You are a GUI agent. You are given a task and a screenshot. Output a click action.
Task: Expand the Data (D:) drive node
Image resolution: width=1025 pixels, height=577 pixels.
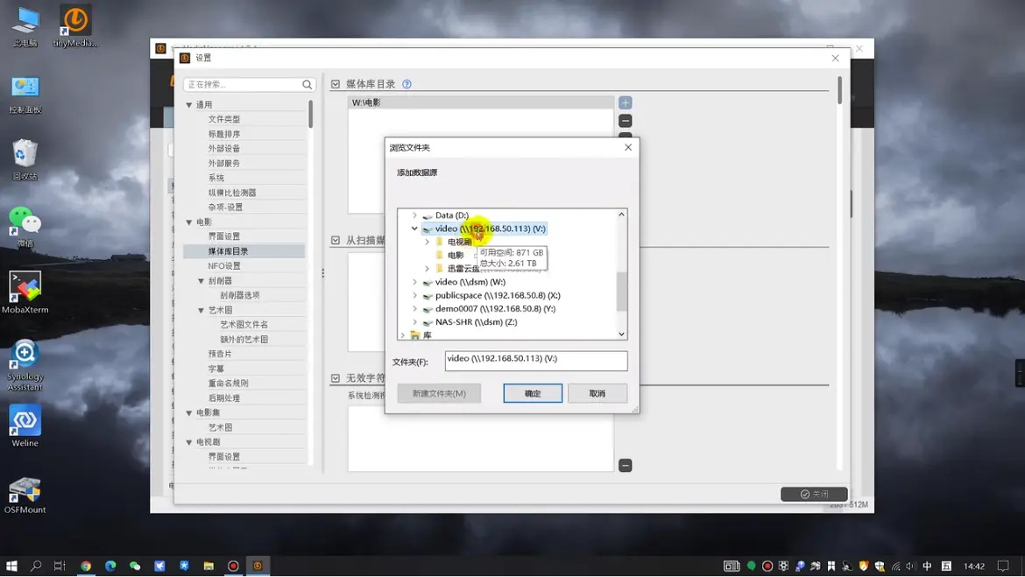click(414, 215)
